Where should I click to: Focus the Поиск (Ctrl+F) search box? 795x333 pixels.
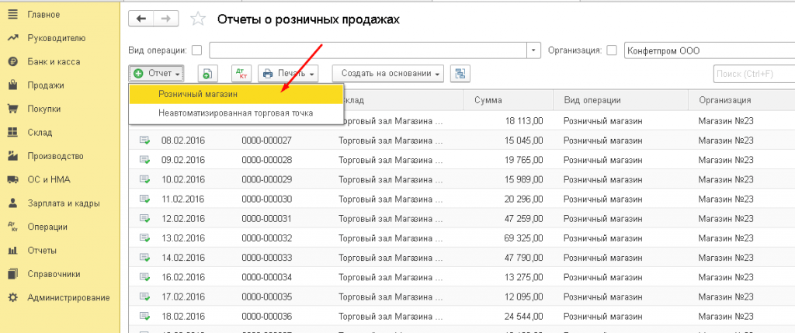pyautogui.click(x=754, y=74)
